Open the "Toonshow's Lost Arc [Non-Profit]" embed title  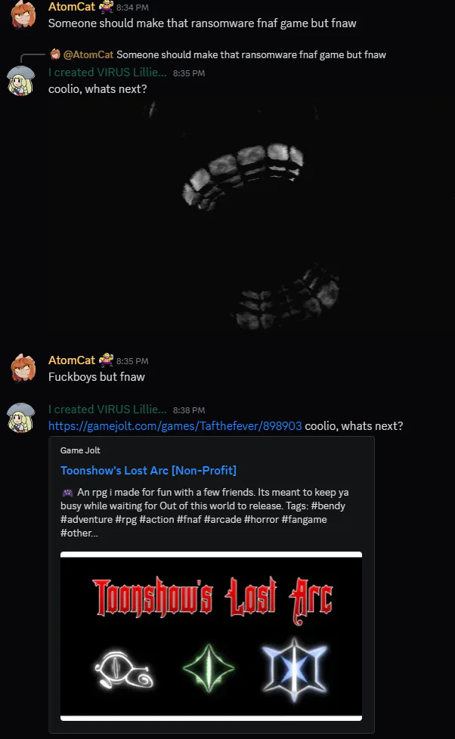149,470
